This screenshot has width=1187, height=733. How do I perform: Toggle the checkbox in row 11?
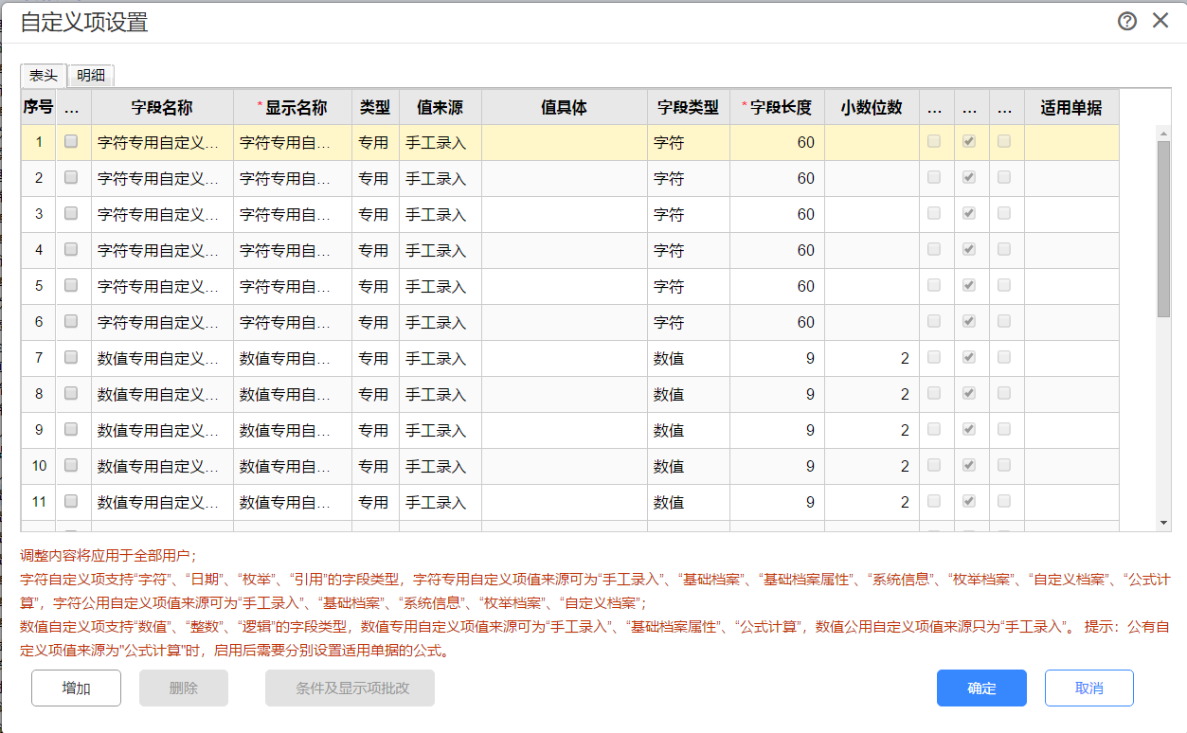pos(71,502)
